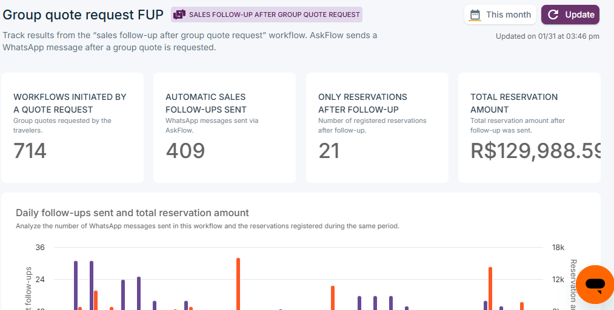The width and height of the screenshot is (614, 310).
Task: Click the Number of registered reservations description
Action: point(372,125)
